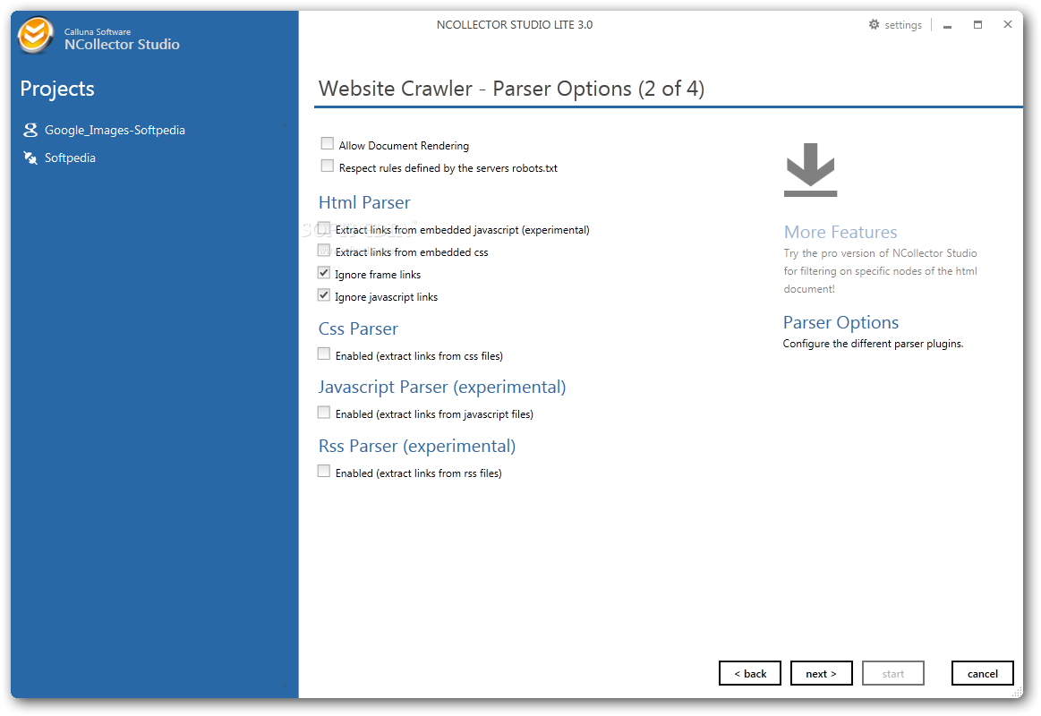Click the Google_Images-Softpedia project icon

tap(30, 130)
